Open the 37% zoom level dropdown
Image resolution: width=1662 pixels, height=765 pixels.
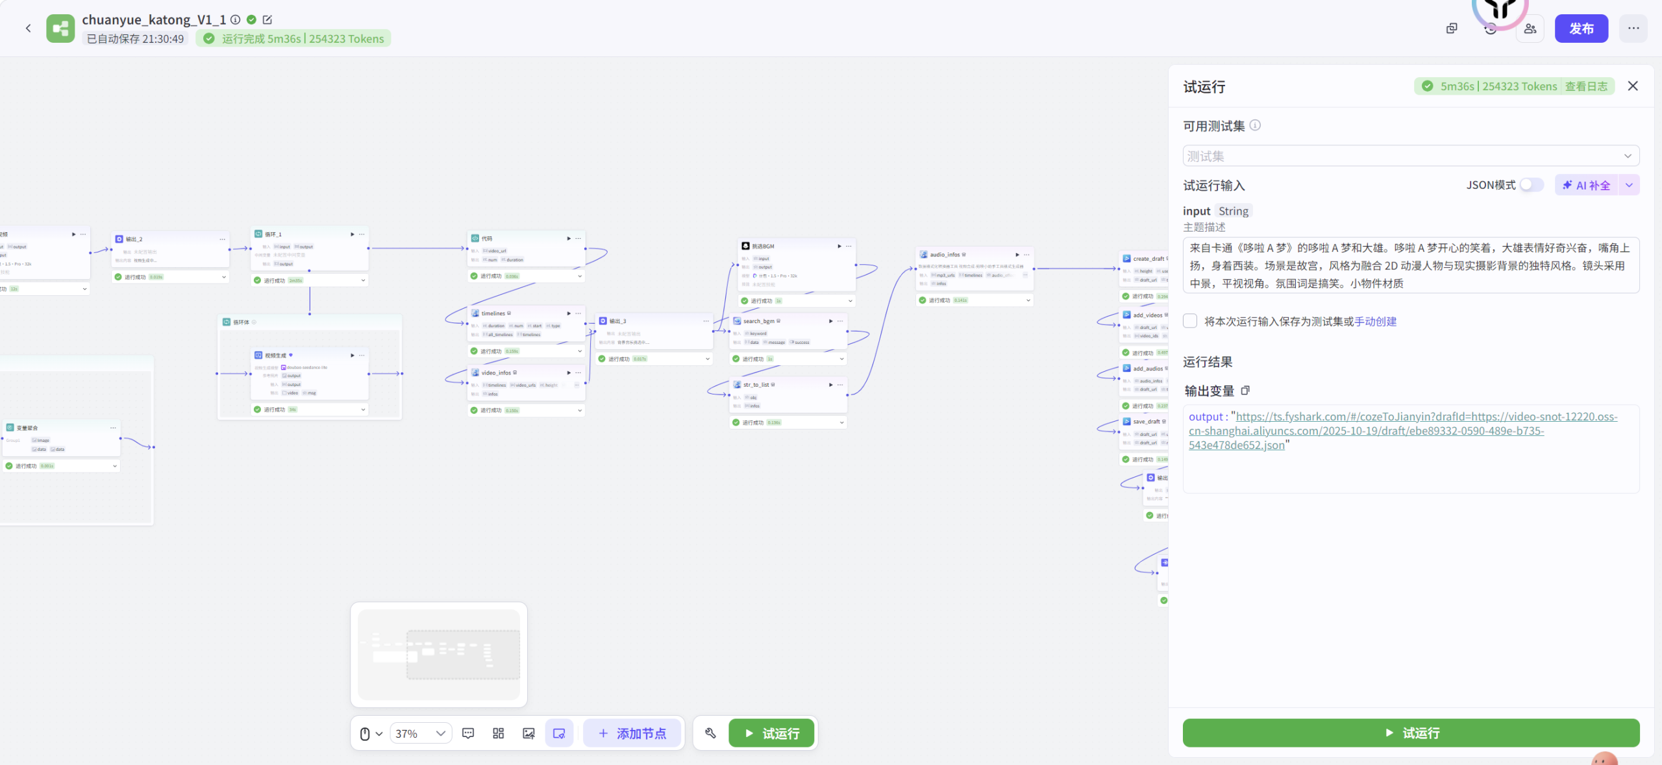click(x=421, y=733)
